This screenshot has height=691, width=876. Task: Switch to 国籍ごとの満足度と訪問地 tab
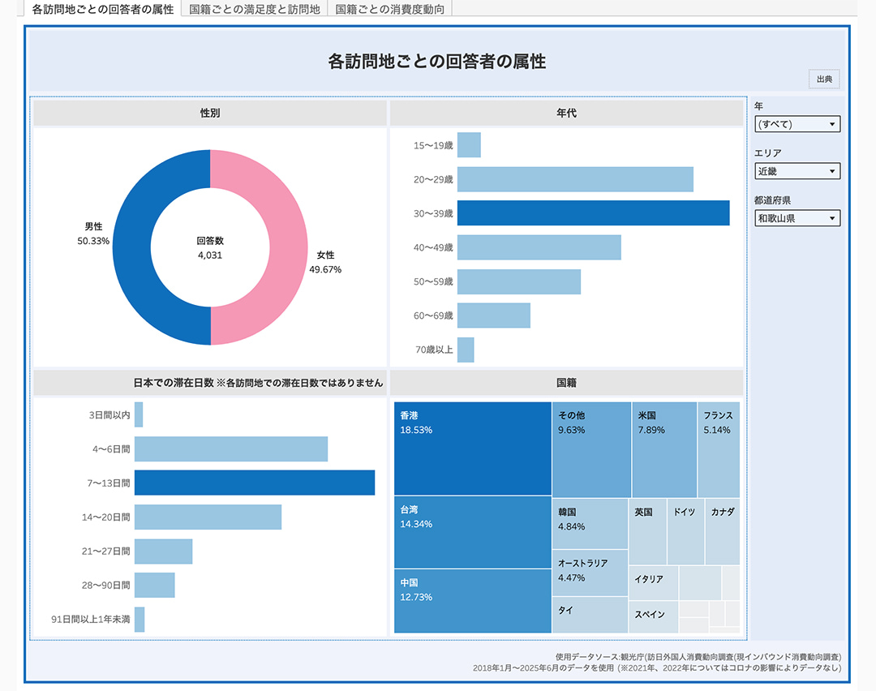point(254,9)
